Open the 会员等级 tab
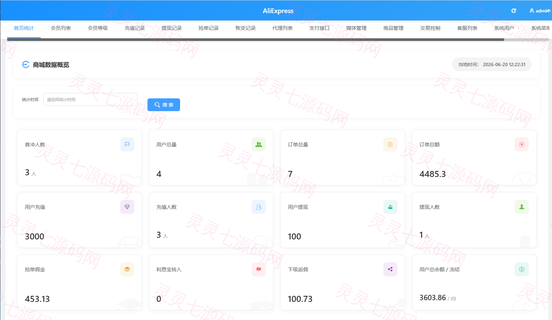This screenshot has height=320, width=552. pos(98,28)
